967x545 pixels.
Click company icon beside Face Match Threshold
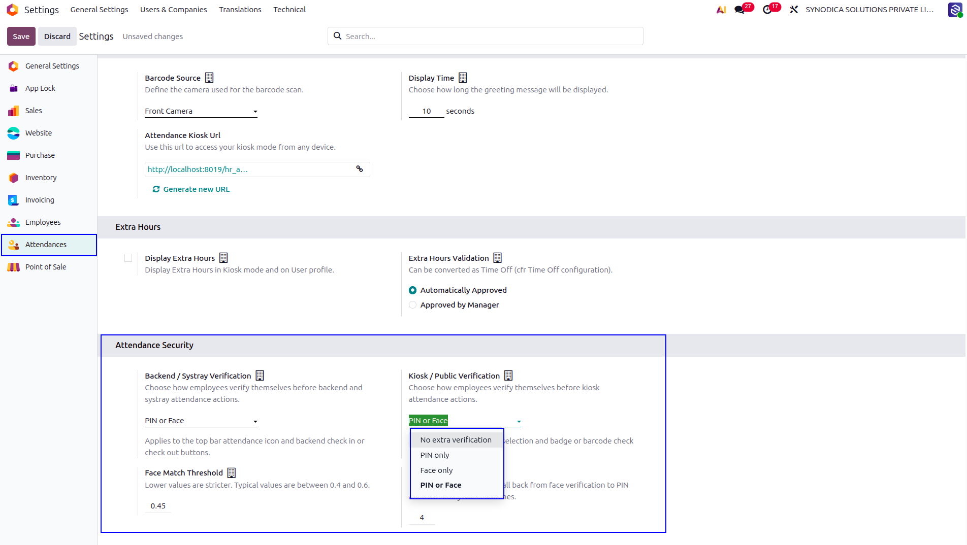(232, 473)
